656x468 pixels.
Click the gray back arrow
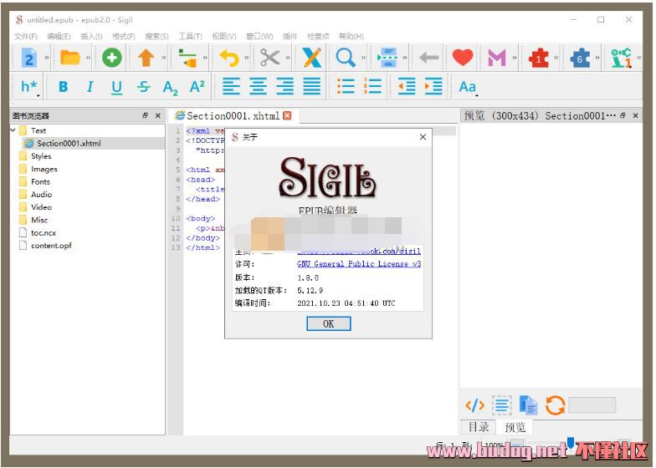(428, 58)
